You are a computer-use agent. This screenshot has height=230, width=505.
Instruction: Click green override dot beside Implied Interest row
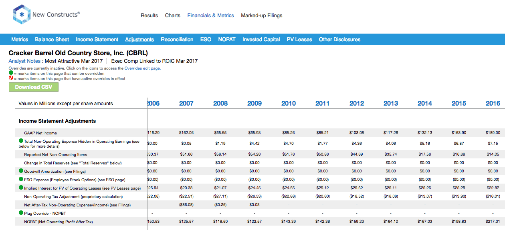[21, 188]
